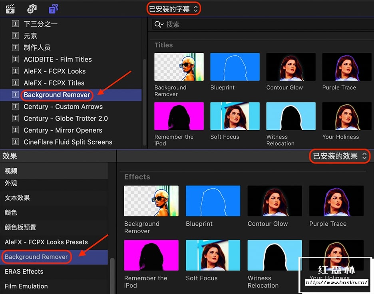The height and width of the screenshot is (294, 374).
Task: Pick the Contour Glow effect thumbnail
Action: (275, 201)
